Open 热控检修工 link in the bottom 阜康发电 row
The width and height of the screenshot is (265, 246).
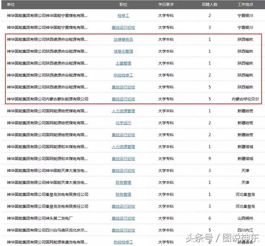123,242
